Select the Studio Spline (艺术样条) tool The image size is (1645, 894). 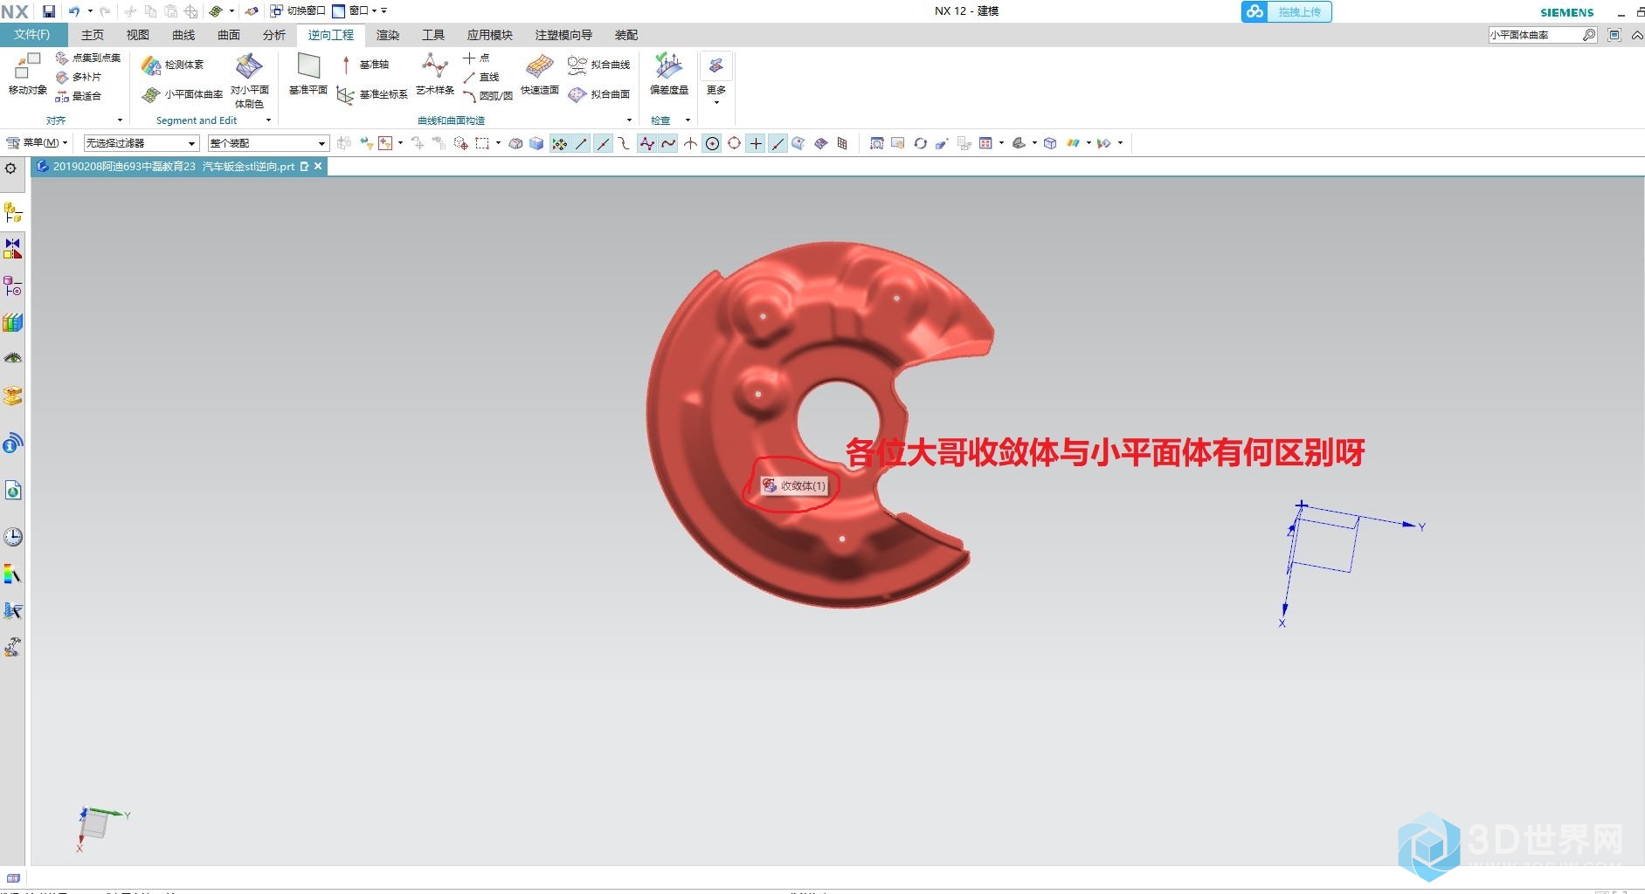pos(435,74)
